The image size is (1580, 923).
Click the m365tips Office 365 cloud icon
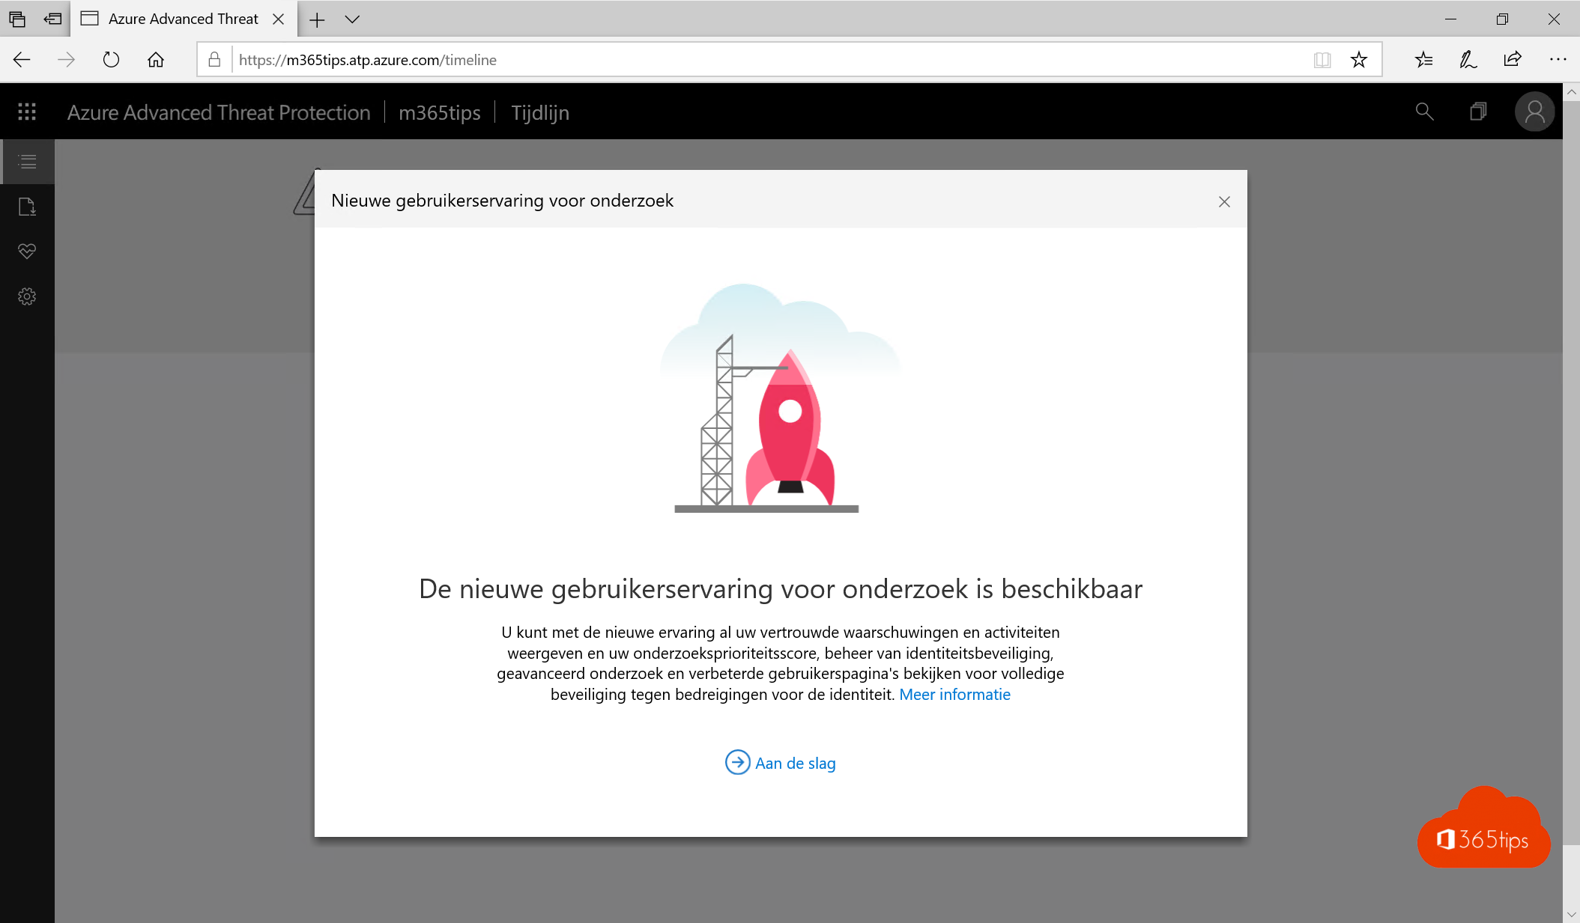pyautogui.click(x=1484, y=841)
